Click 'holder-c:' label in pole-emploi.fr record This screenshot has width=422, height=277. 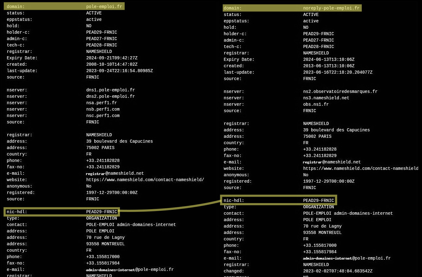18,32
